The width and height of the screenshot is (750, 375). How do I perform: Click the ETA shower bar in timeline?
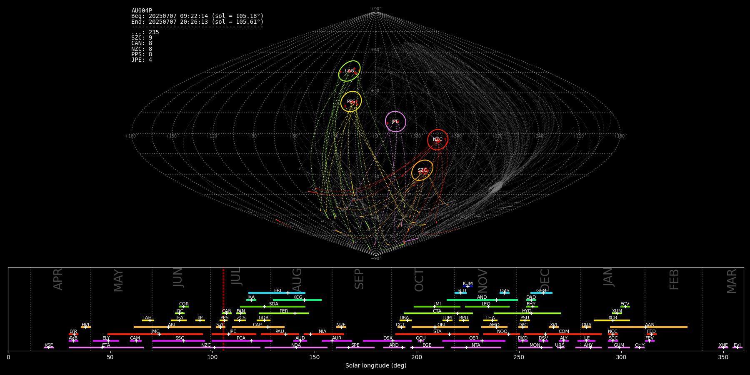[106, 347]
